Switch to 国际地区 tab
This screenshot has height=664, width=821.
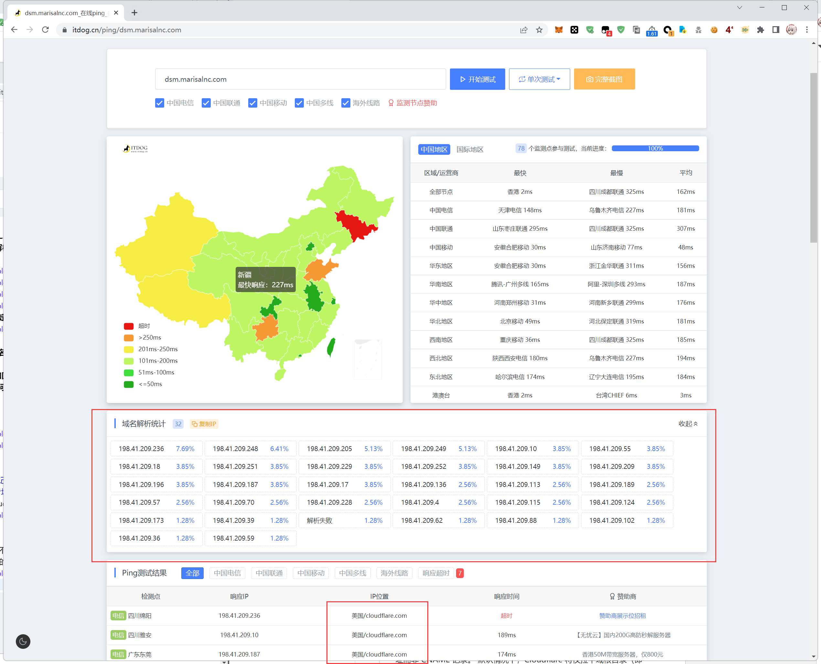pos(470,149)
